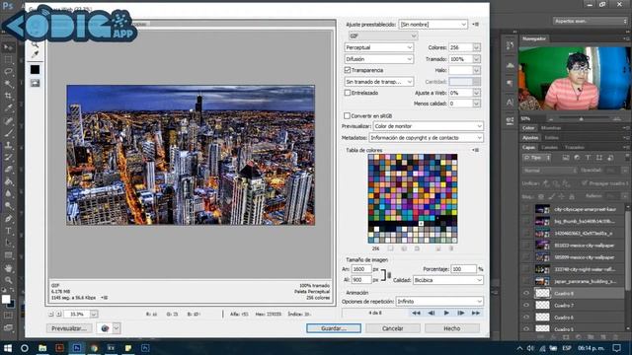Switch to the Trazados tab
The image size is (632, 355).
pyautogui.click(x=574, y=147)
